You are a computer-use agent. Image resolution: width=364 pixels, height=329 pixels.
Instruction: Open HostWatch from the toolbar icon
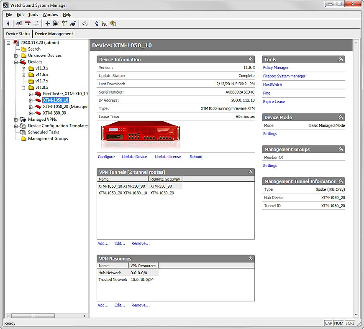pyautogui.click(x=112, y=23)
